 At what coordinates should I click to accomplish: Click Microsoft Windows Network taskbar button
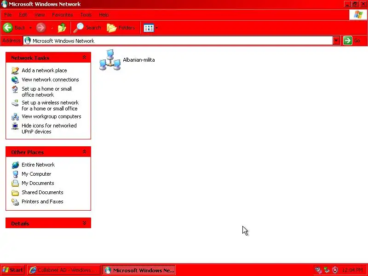(139, 270)
